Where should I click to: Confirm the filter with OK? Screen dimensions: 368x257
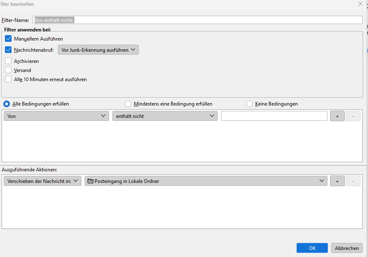tap(312, 248)
